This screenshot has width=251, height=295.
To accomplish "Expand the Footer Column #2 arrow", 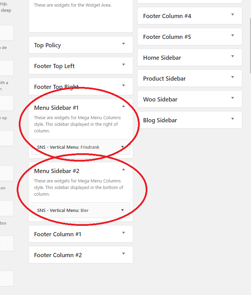I will pos(123,254).
